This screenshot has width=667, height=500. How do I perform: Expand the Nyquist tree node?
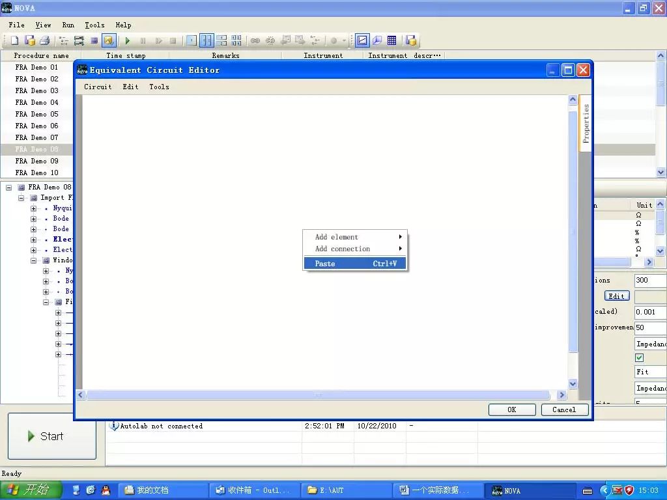pyautogui.click(x=34, y=208)
